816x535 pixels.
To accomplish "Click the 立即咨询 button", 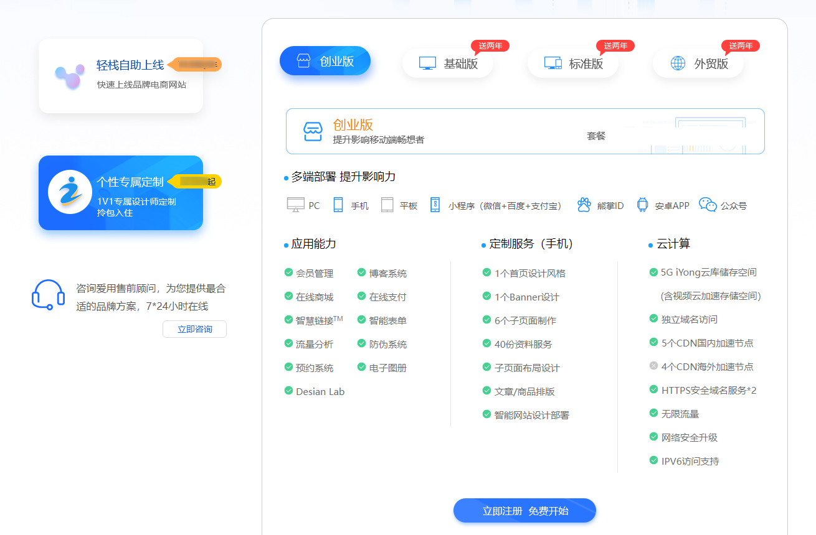I will (x=194, y=329).
